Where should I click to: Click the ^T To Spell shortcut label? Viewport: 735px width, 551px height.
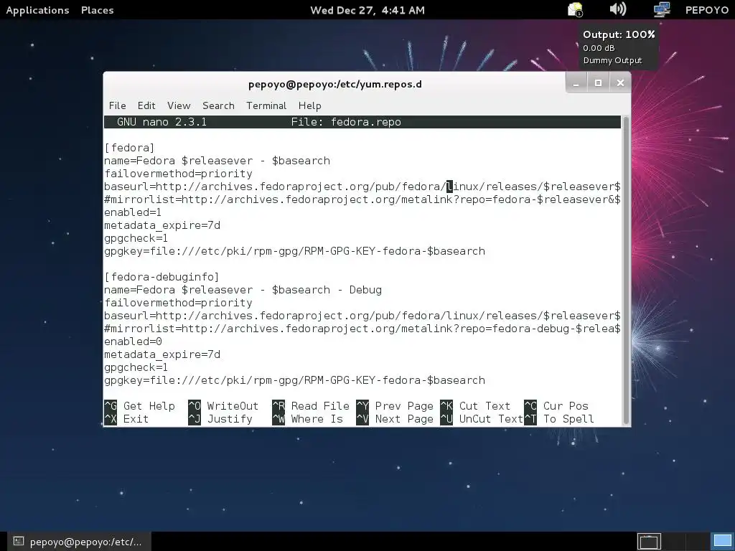[559, 419]
